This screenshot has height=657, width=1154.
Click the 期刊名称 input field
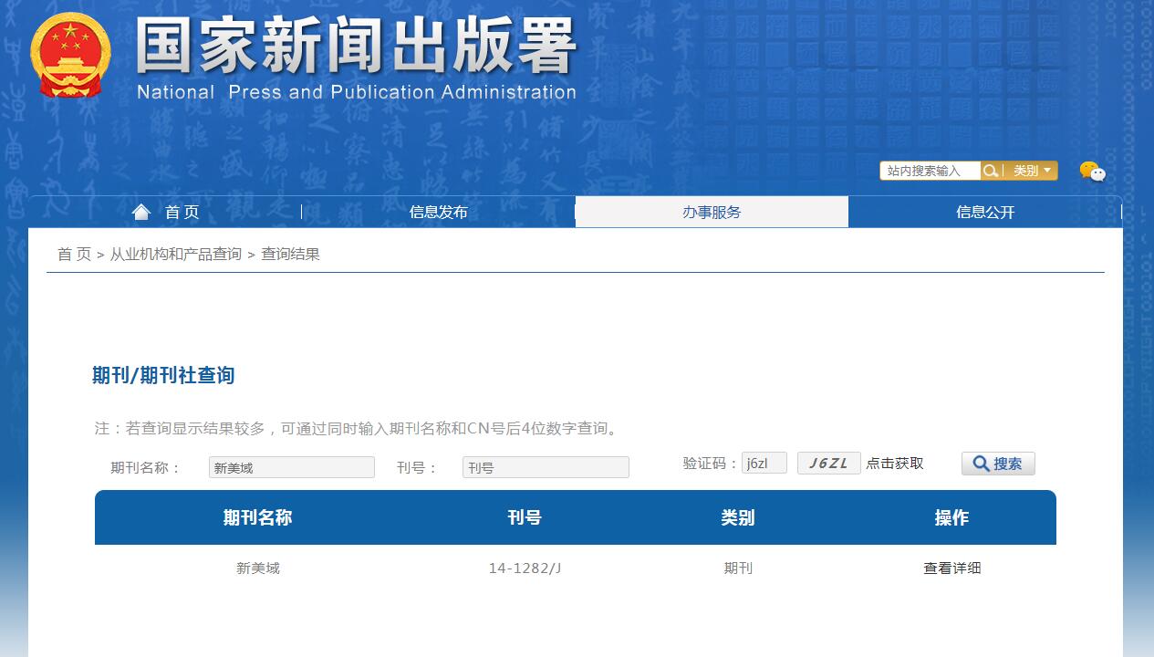(292, 466)
